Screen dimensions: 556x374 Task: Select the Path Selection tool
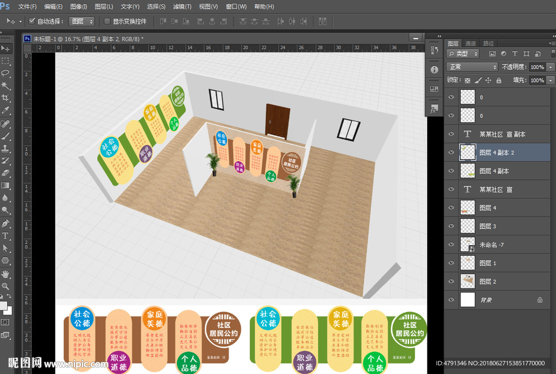click(x=5, y=248)
